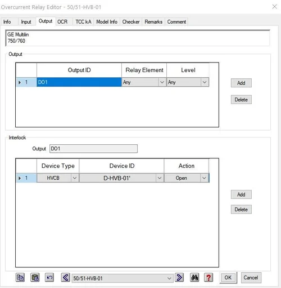The width and height of the screenshot is (281, 288).
Task: Open the TCC kA tab
Action: tap(83, 22)
